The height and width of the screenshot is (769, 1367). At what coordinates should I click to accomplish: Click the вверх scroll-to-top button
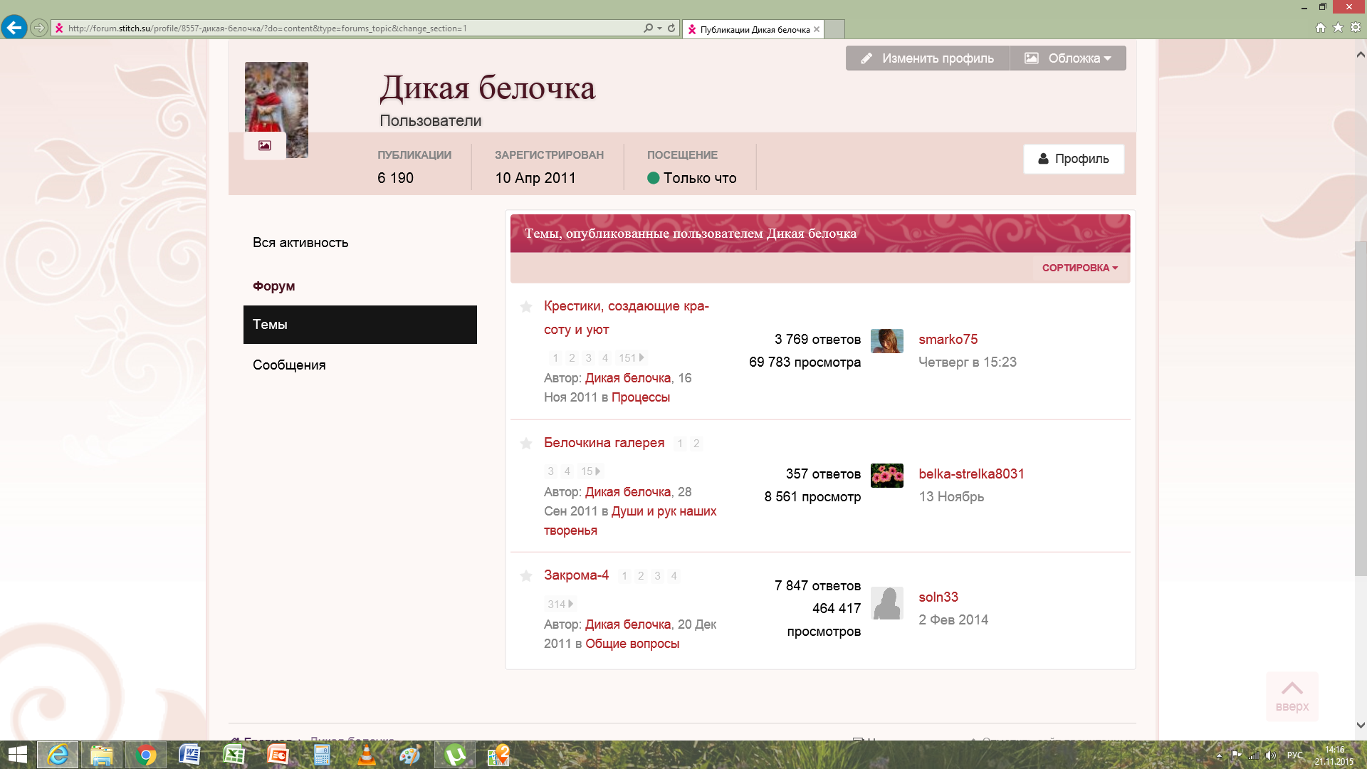tap(1292, 696)
